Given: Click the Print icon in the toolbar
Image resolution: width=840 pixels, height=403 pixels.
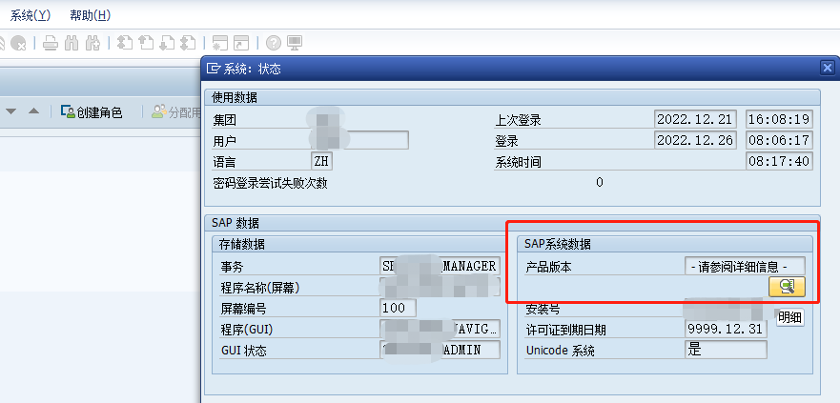Looking at the screenshot, I should pos(51,43).
